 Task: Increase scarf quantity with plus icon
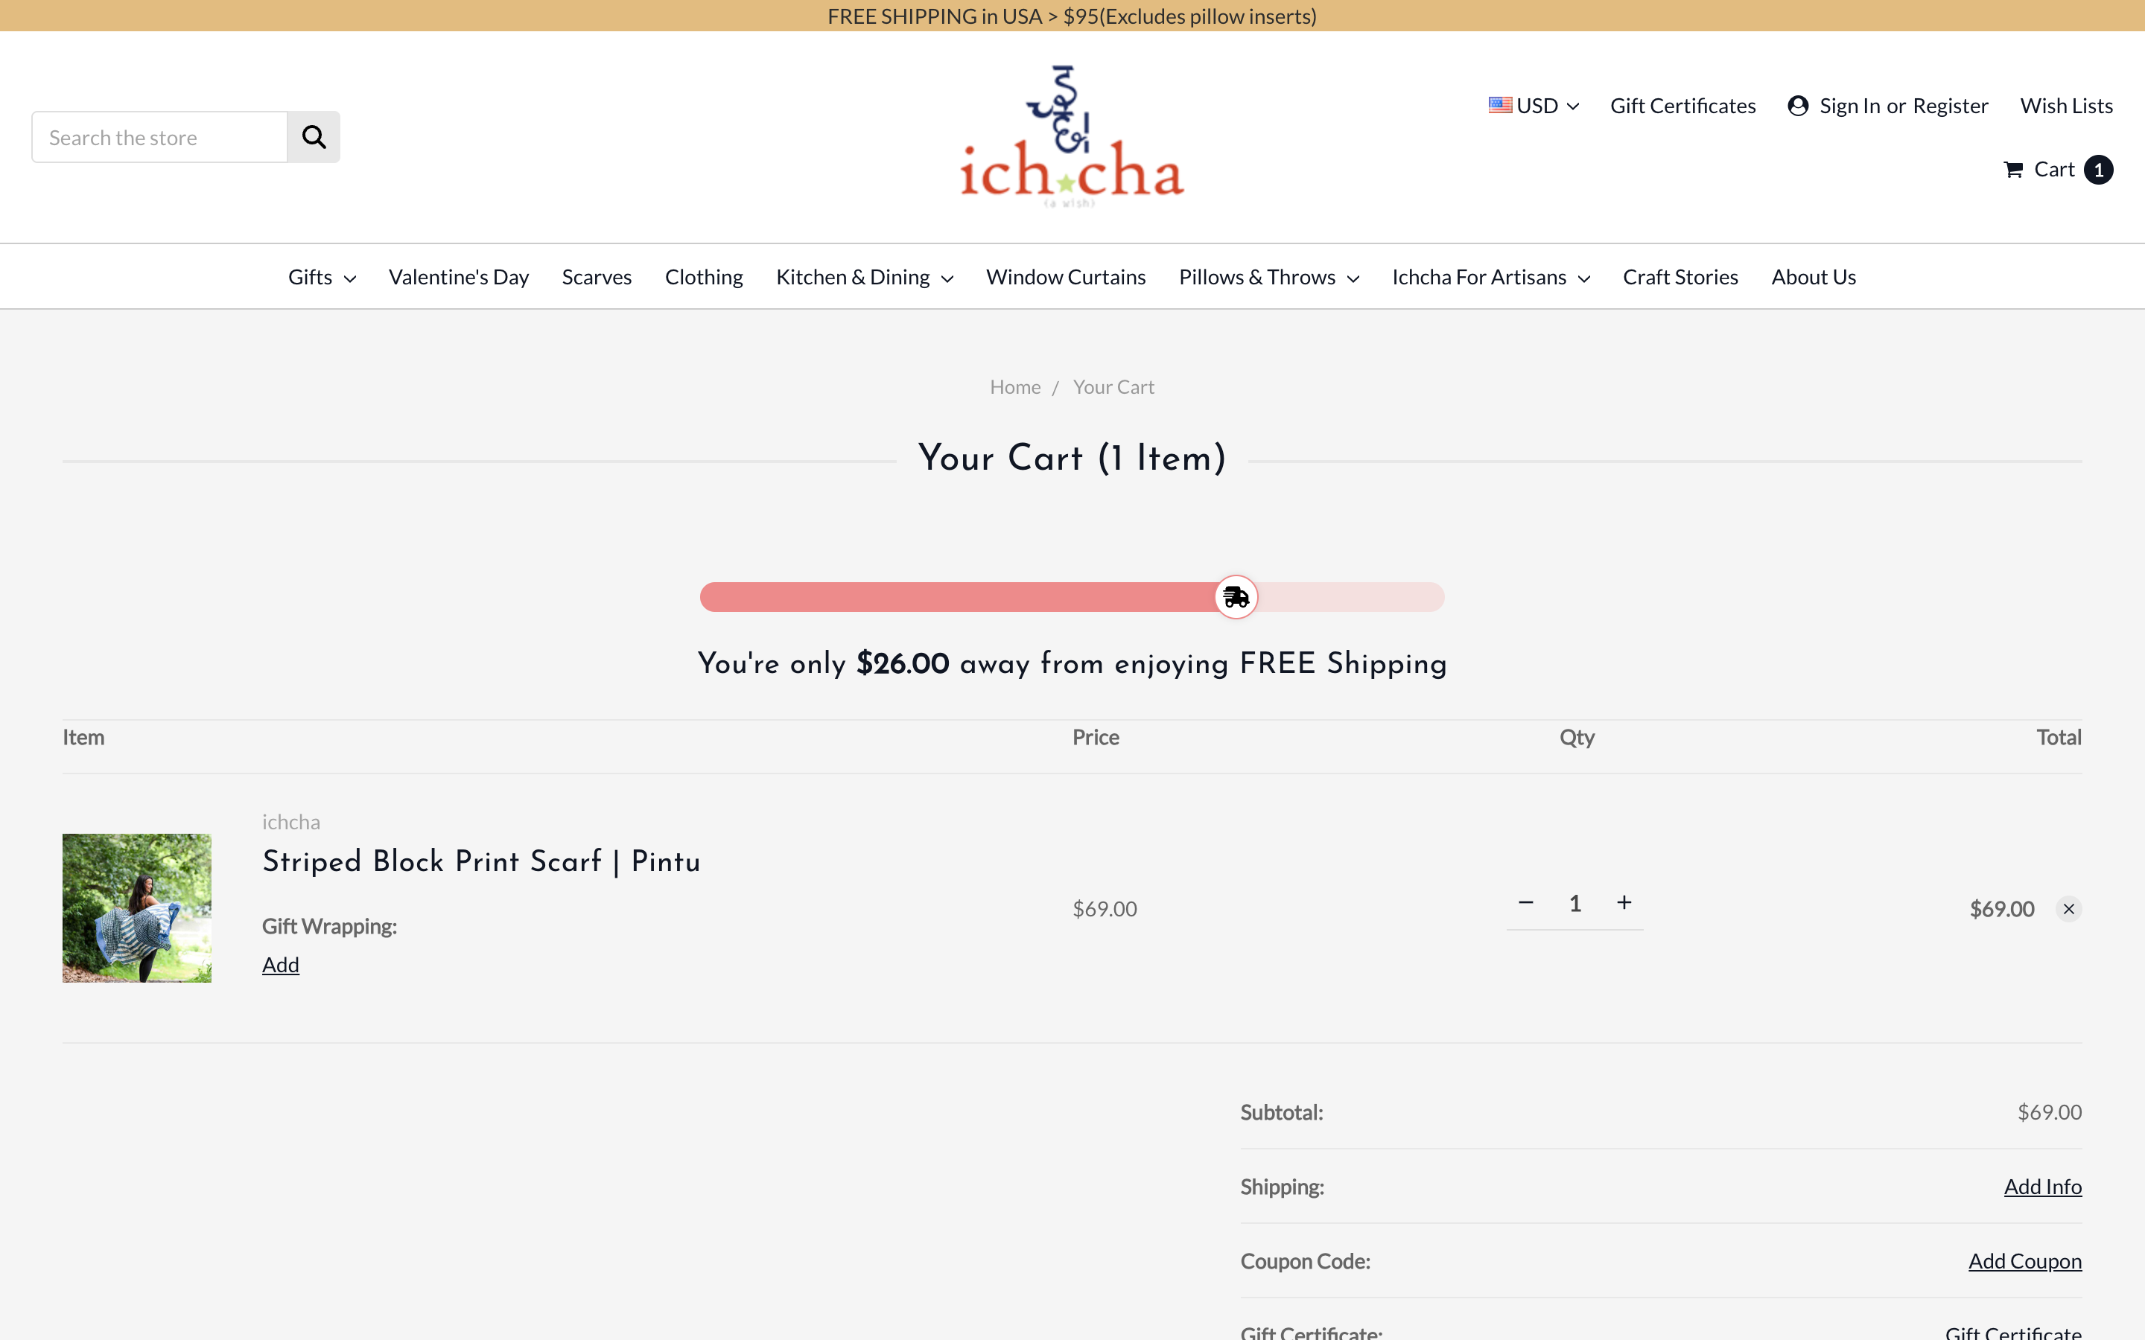coord(1624,903)
